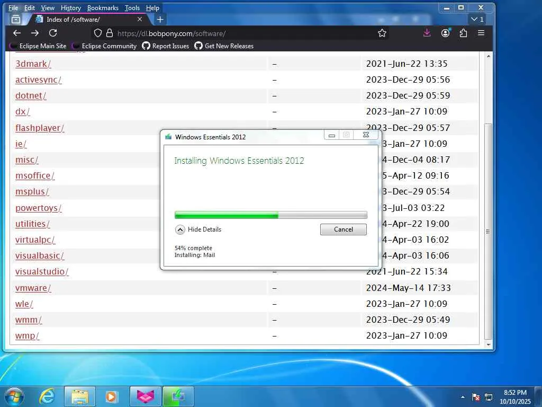Screen dimensions: 542x407
Task: Open the visualbasic/ directory link
Action: [40, 256]
